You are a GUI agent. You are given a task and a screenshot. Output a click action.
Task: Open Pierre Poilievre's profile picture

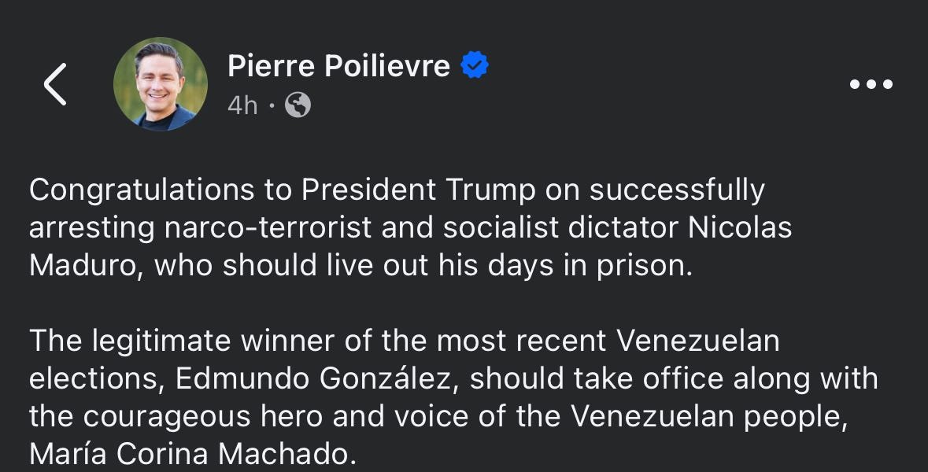click(x=160, y=84)
